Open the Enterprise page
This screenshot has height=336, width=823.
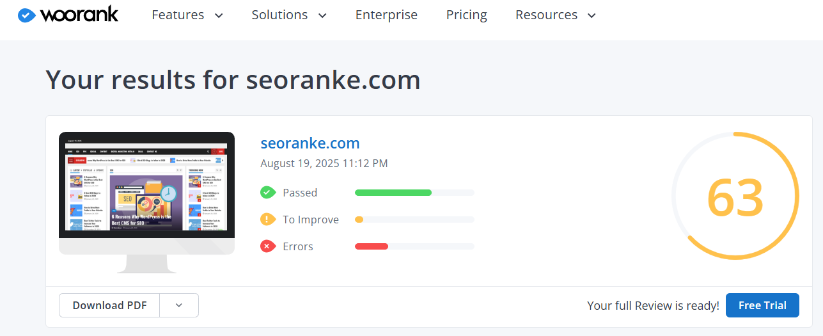pos(386,15)
